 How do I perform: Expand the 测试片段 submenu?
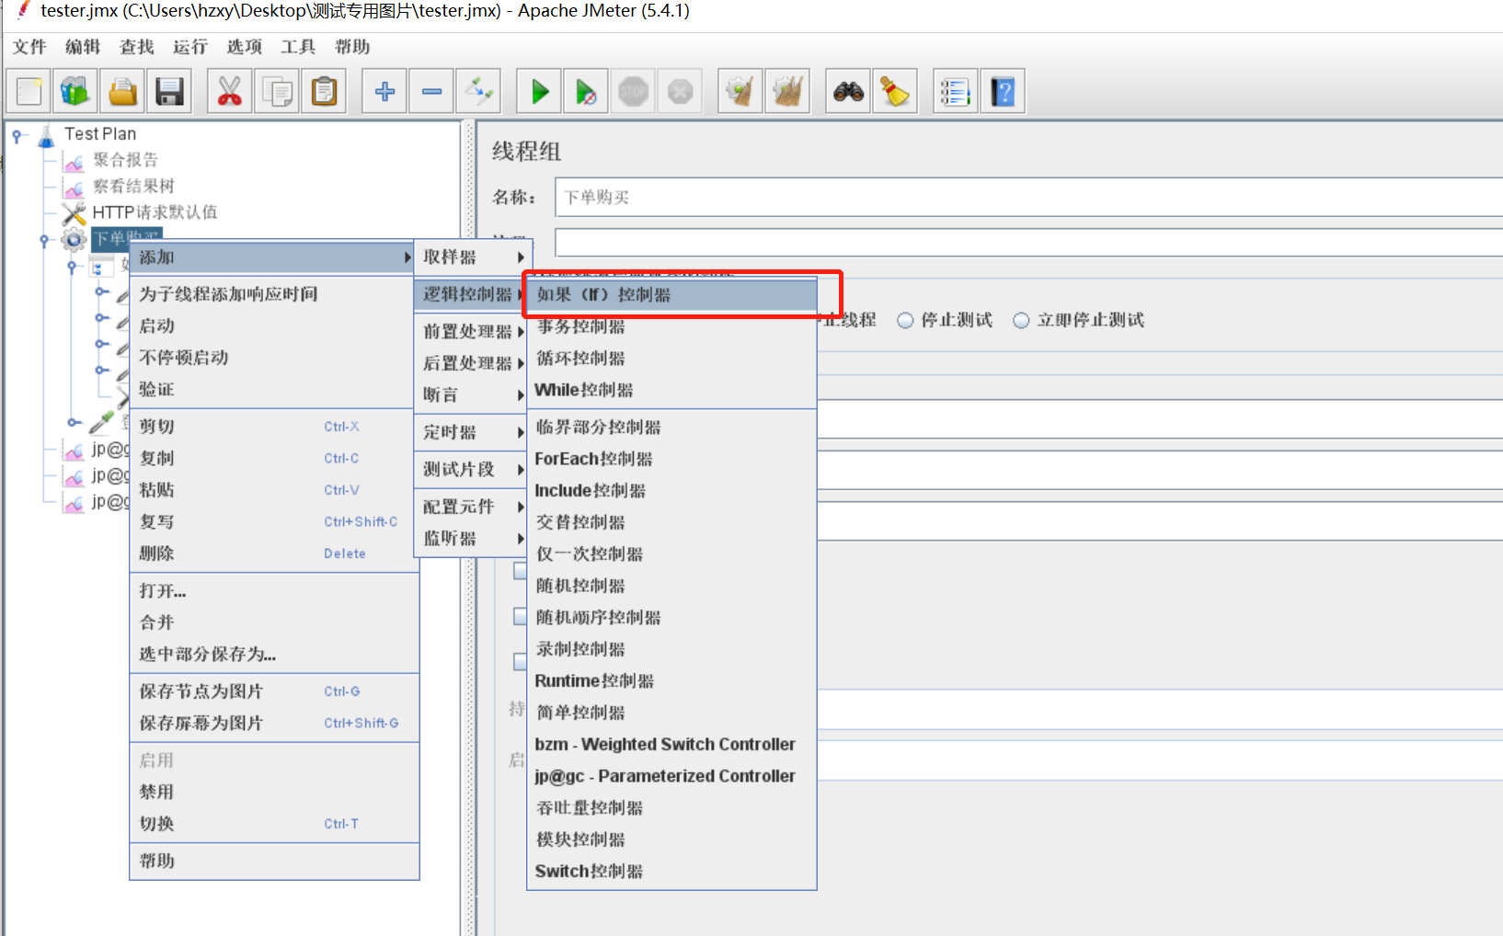click(x=471, y=469)
